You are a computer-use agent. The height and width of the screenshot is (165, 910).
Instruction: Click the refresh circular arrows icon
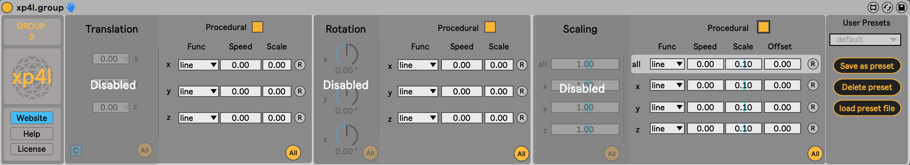point(887,7)
